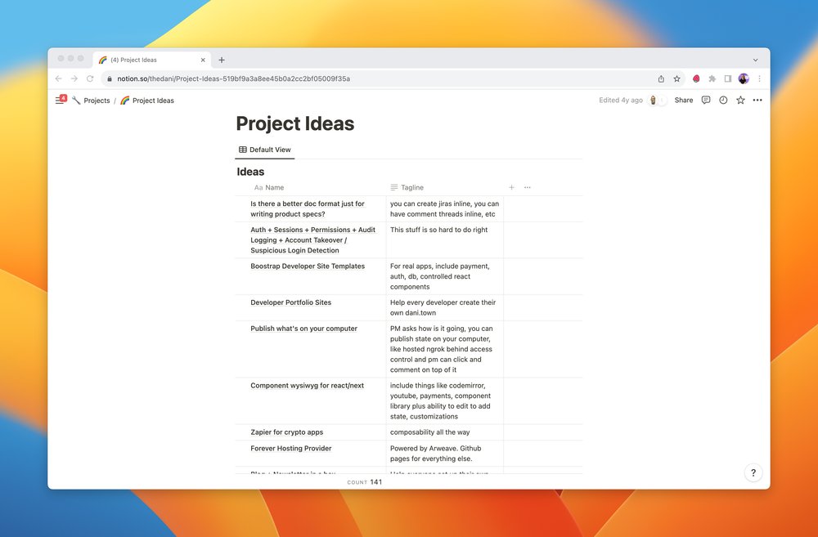View page history with the clock icon

click(723, 100)
